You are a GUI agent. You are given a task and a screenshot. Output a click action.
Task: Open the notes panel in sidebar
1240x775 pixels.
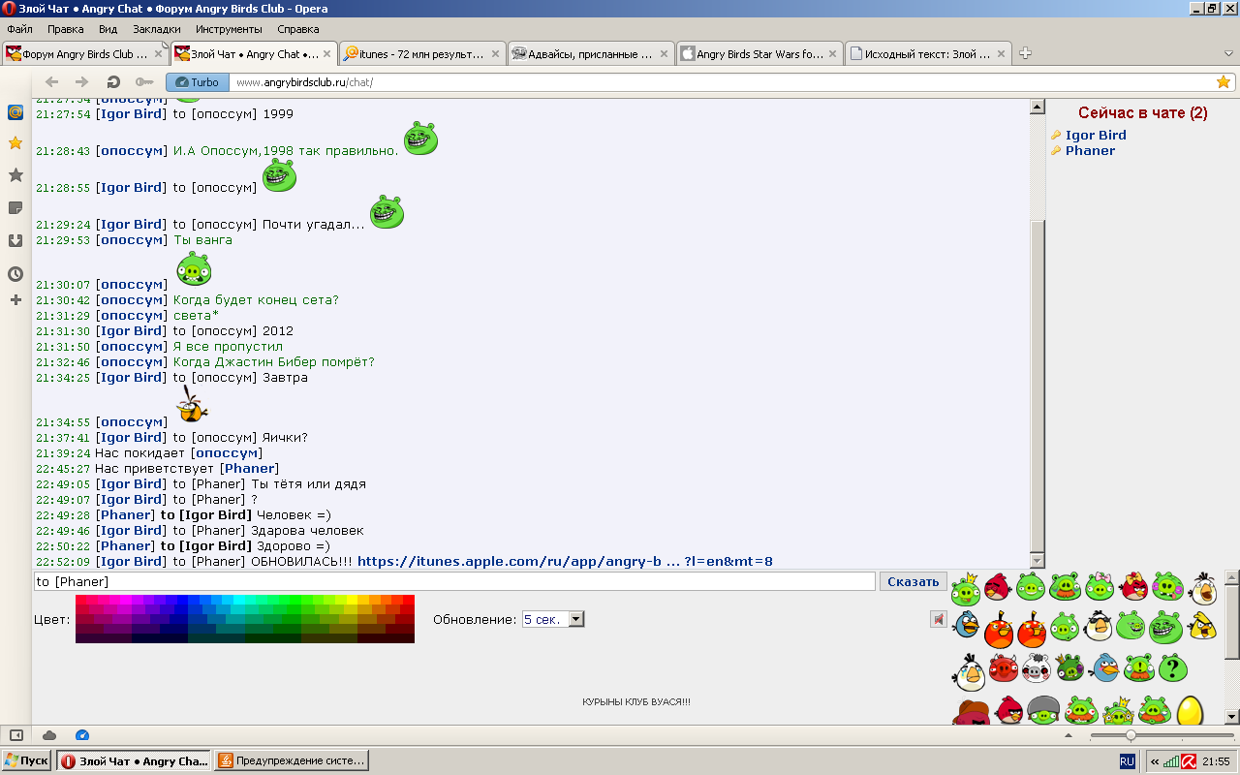coord(15,207)
